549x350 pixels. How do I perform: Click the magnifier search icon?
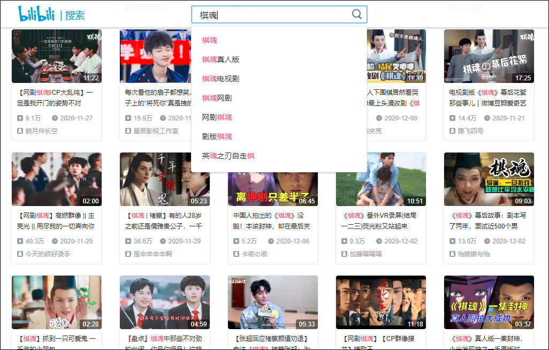(356, 14)
